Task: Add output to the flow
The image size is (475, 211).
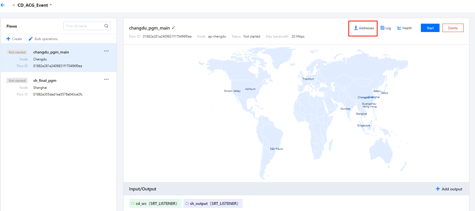Action: tap(449, 189)
